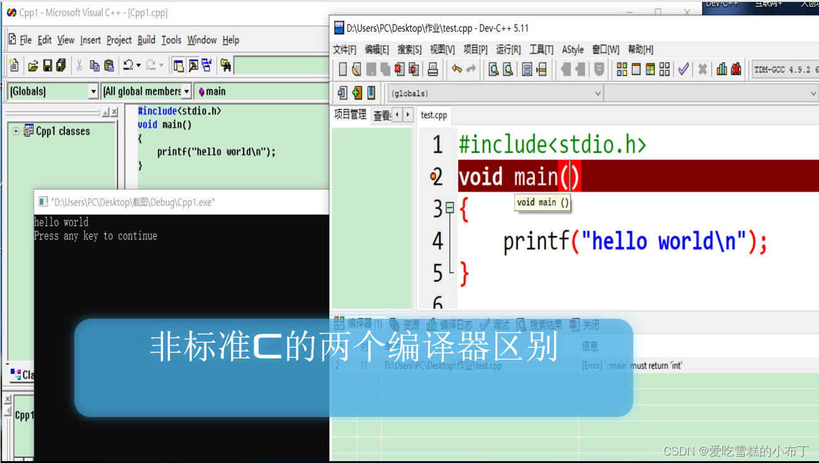Click the right tab-scroll arrow in project panel
The height and width of the screenshot is (463, 819).
[x=408, y=115]
